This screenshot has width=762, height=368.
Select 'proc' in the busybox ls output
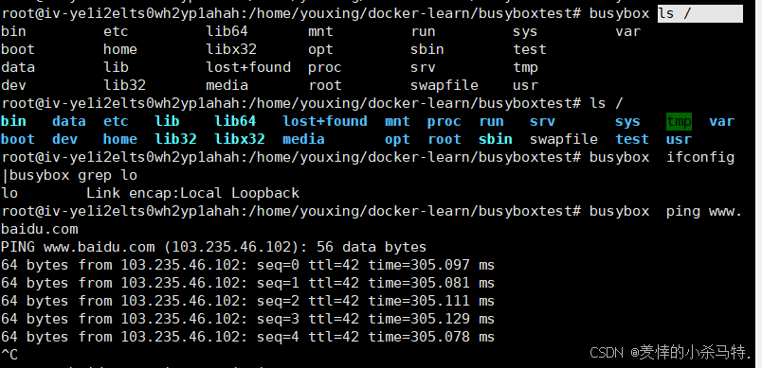tap(325, 68)
